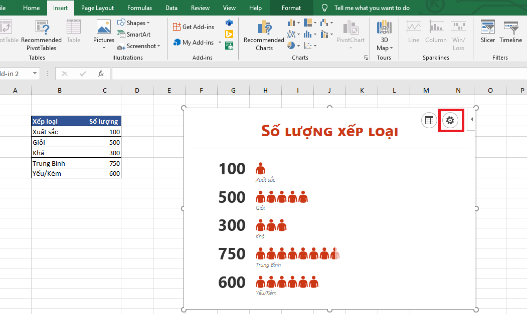Open Recommended Charts
The height and width of the screenshot is (314, 527).
point(264,36)
